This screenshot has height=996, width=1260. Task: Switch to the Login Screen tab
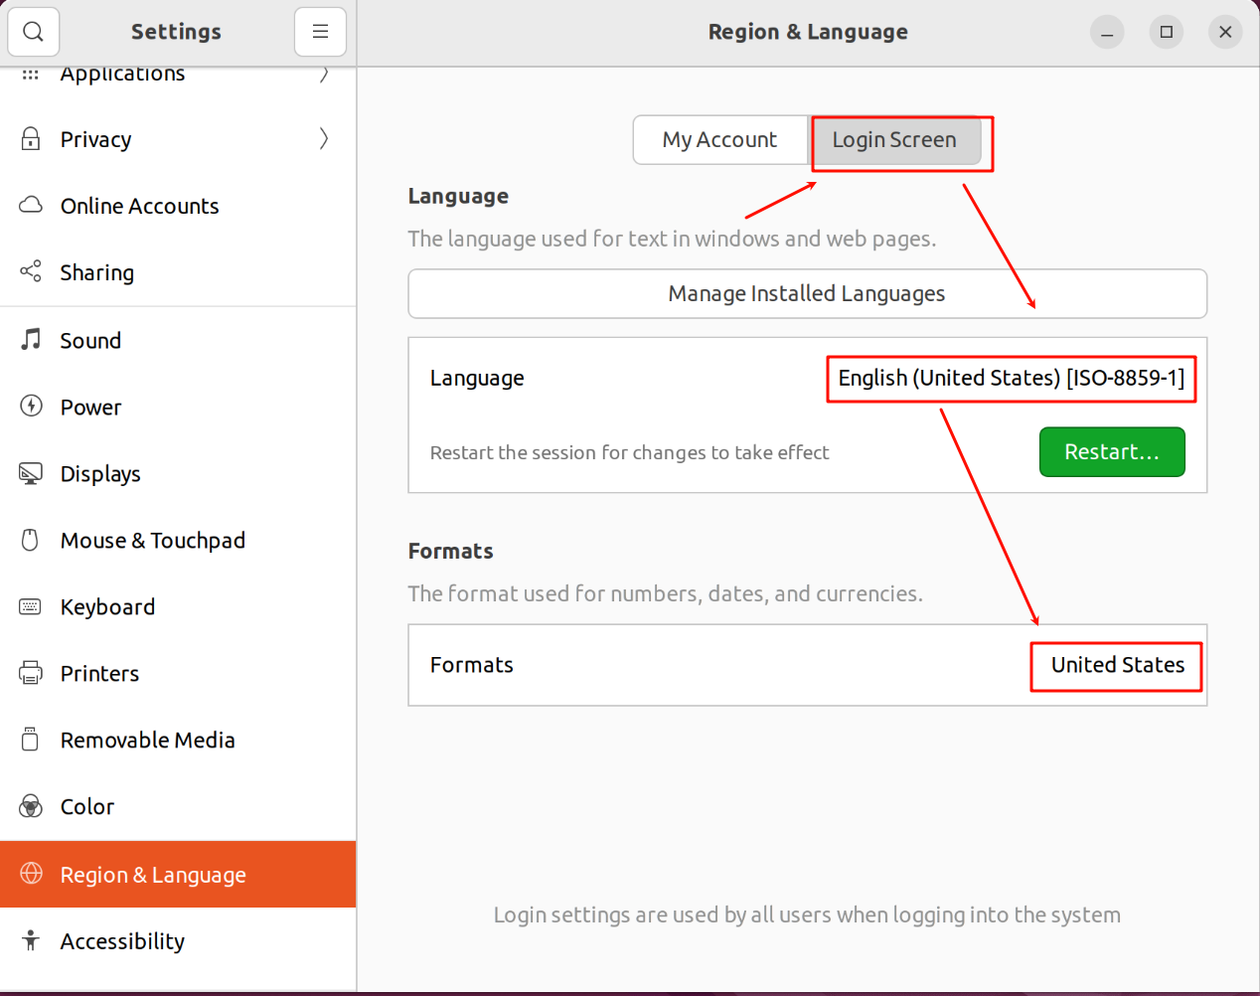[x=894, y=140]
